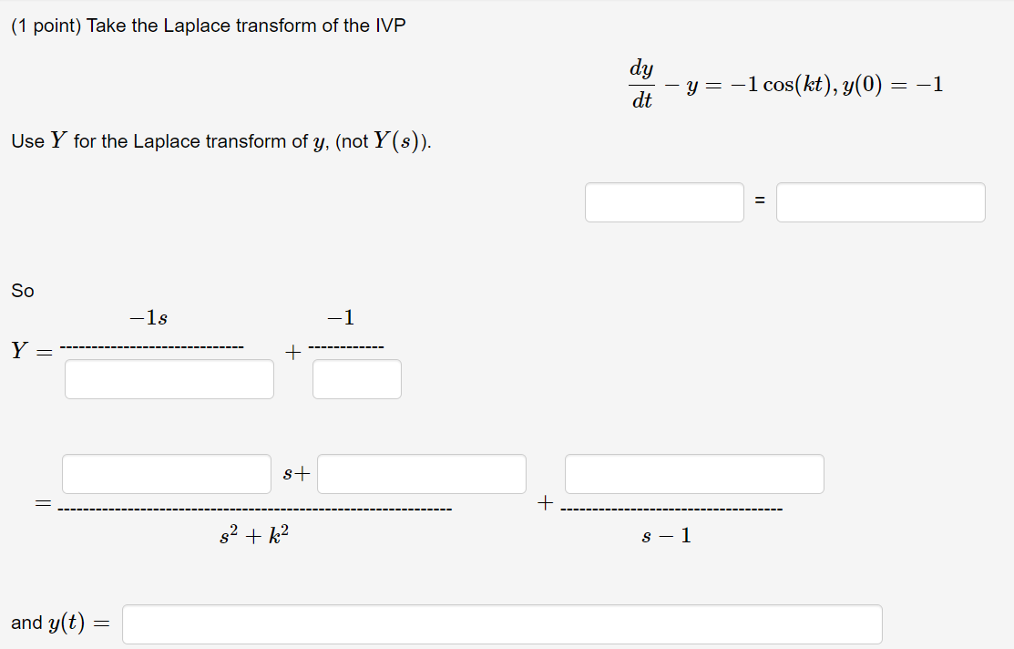Viewport: 1014px width, 649px height.
Task: Click the numerator field left of s+
Action: tap(167, 473)
